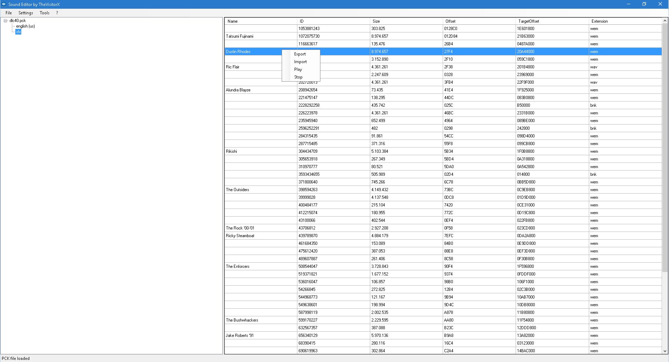The height and width of the screenshot is (362, 669).
Task: Click the Sound Editor app icon in title bar
Action: point(4,4)
